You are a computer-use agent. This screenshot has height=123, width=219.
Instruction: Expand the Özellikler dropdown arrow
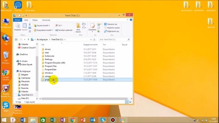(92, 32)
